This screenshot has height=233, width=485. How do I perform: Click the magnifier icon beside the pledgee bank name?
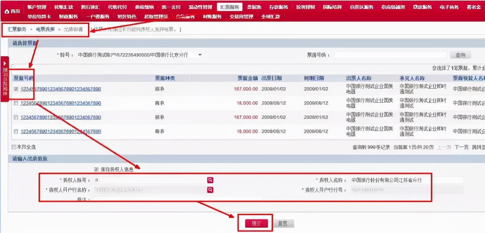coord(210,189)
